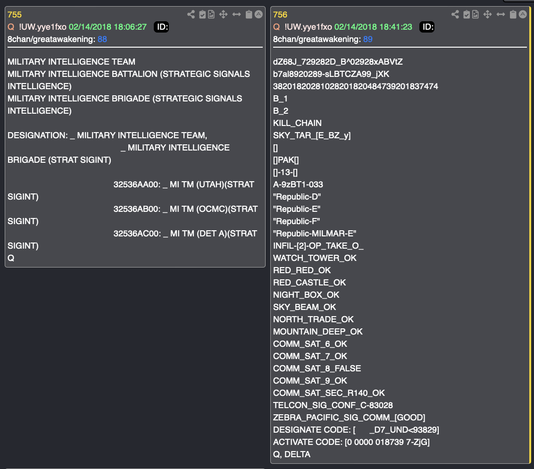Click the "WATCH_TOWER_OK" line

(x=315, y=258)
